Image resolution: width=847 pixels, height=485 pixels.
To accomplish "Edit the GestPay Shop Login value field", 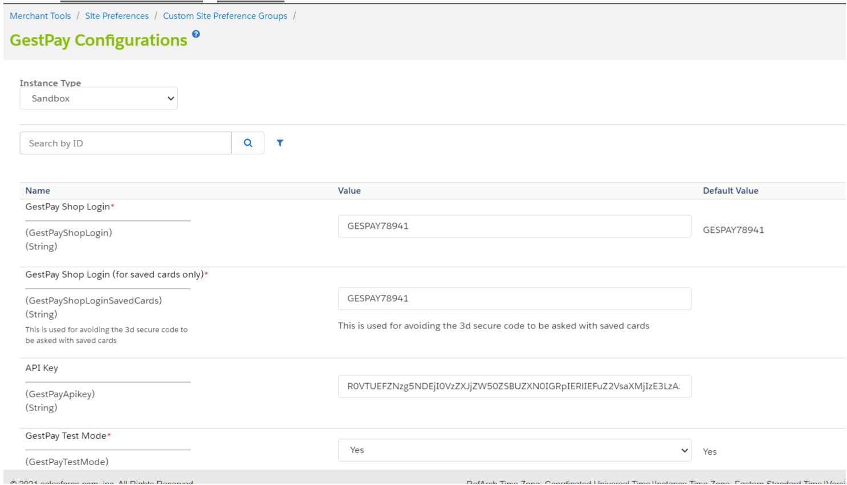I will point(515,226).
